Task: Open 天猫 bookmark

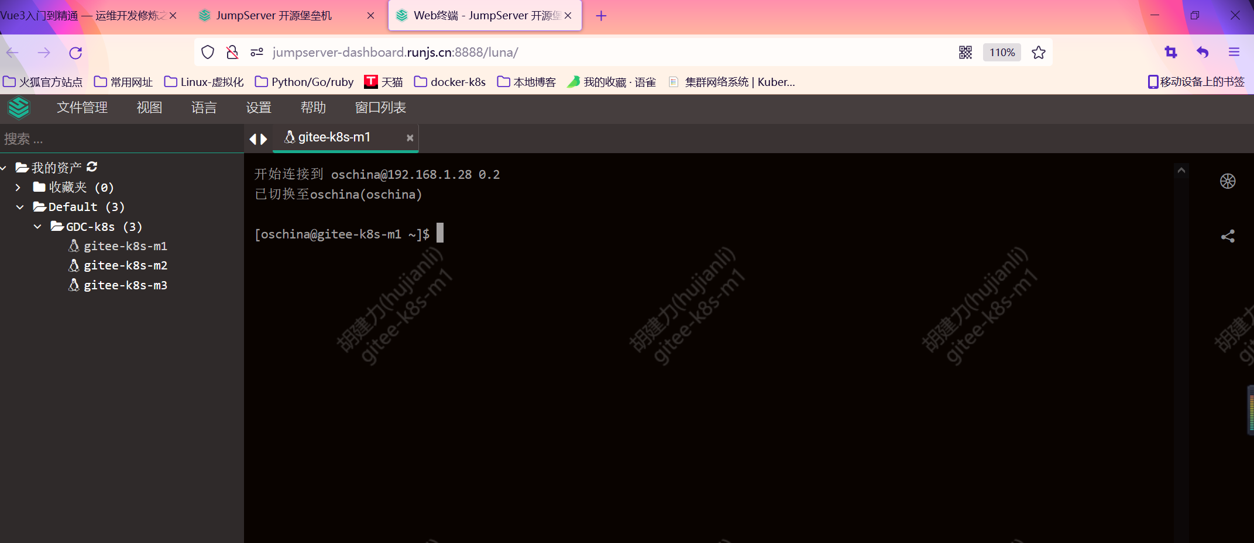Action: point(383,82)
